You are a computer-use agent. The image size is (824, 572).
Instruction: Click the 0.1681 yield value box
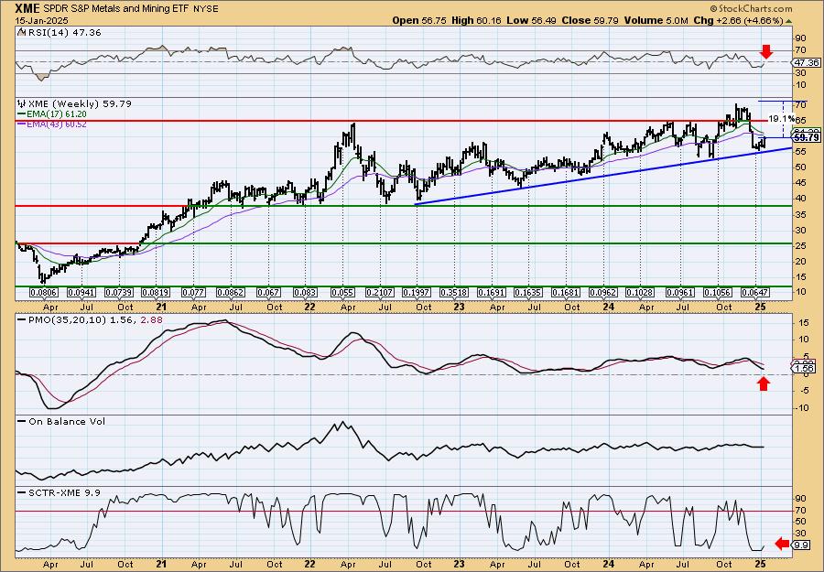pos(566,292)
